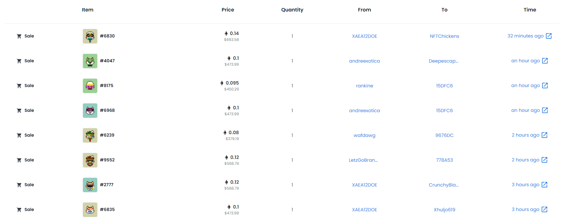Click the Time column header

click(530, 10)
